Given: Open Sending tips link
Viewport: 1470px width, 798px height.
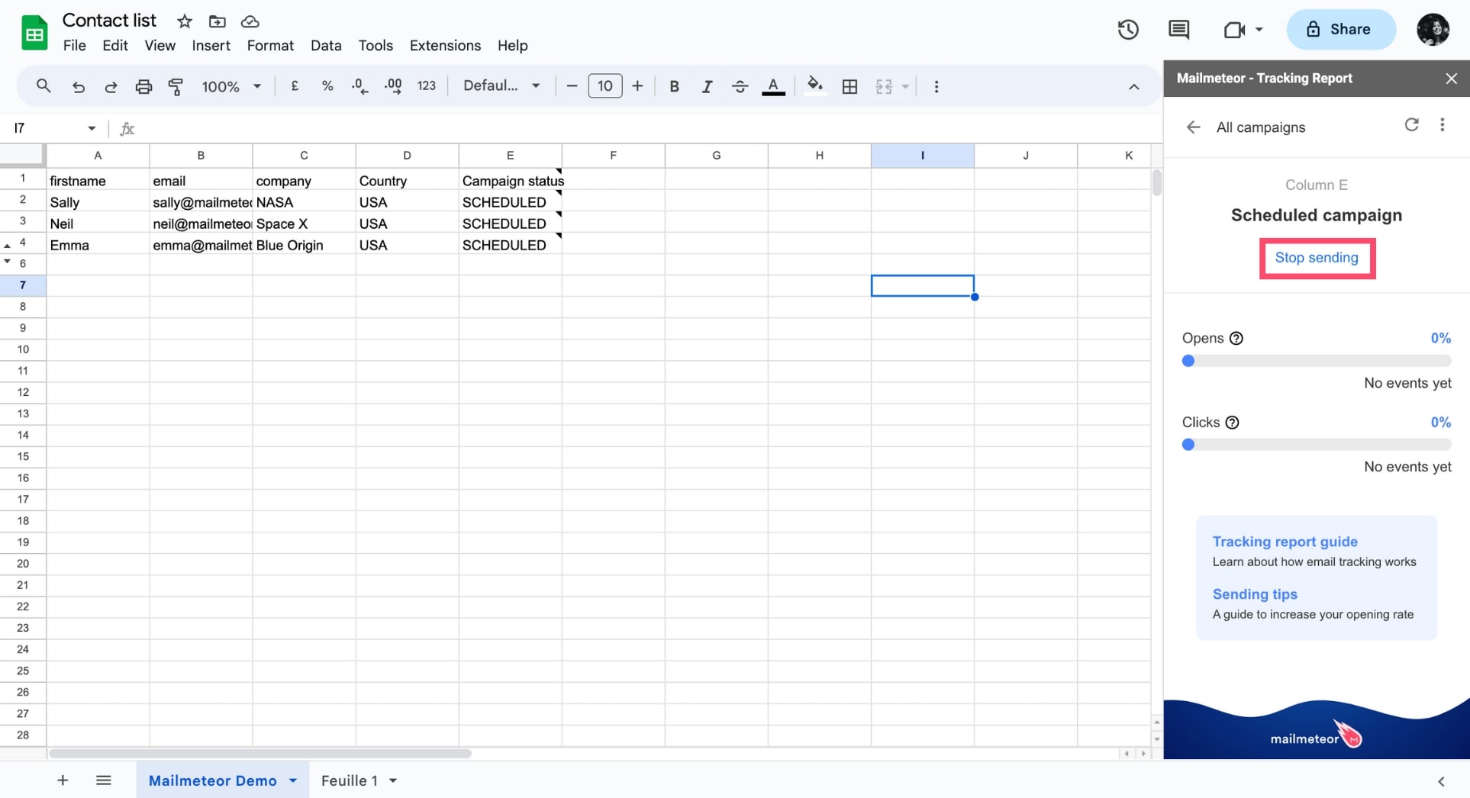Looking at the screenshot, I should coord(1255,594).
